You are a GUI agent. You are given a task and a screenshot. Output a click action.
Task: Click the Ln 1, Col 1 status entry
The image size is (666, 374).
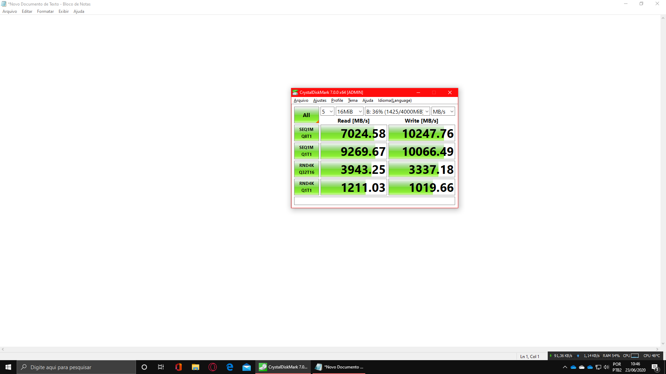(x=530, y=356)
